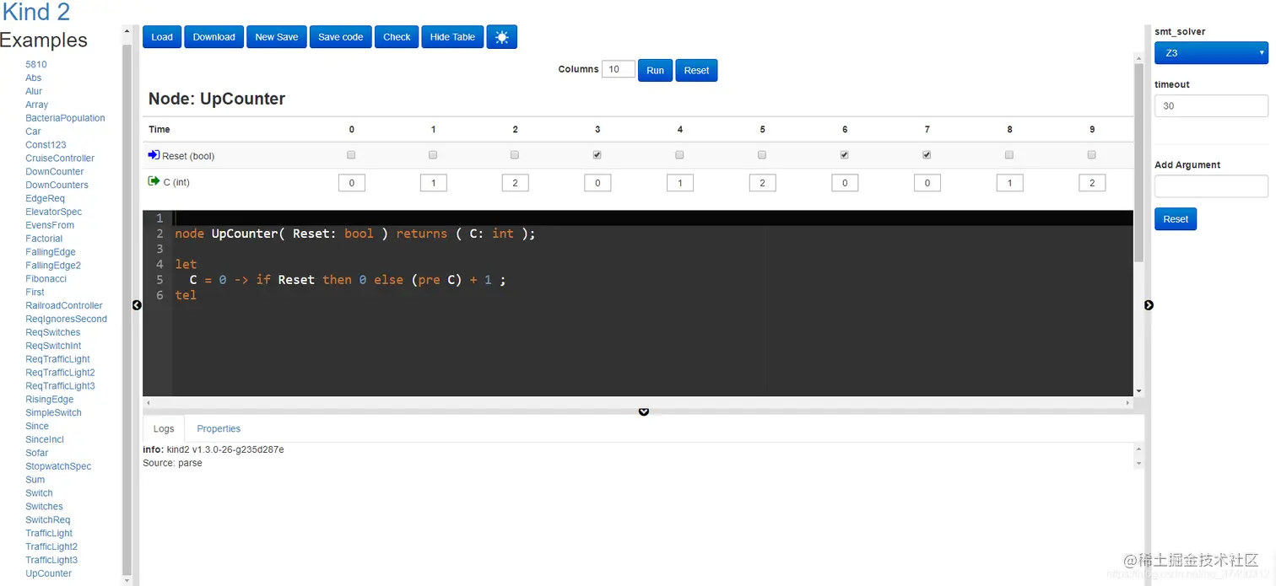
Task: Toggle Reset checkbox at time 0
Action: 351,155
